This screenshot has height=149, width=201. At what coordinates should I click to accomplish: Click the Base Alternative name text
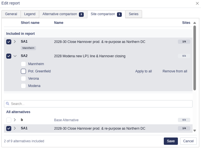(66, 120)
